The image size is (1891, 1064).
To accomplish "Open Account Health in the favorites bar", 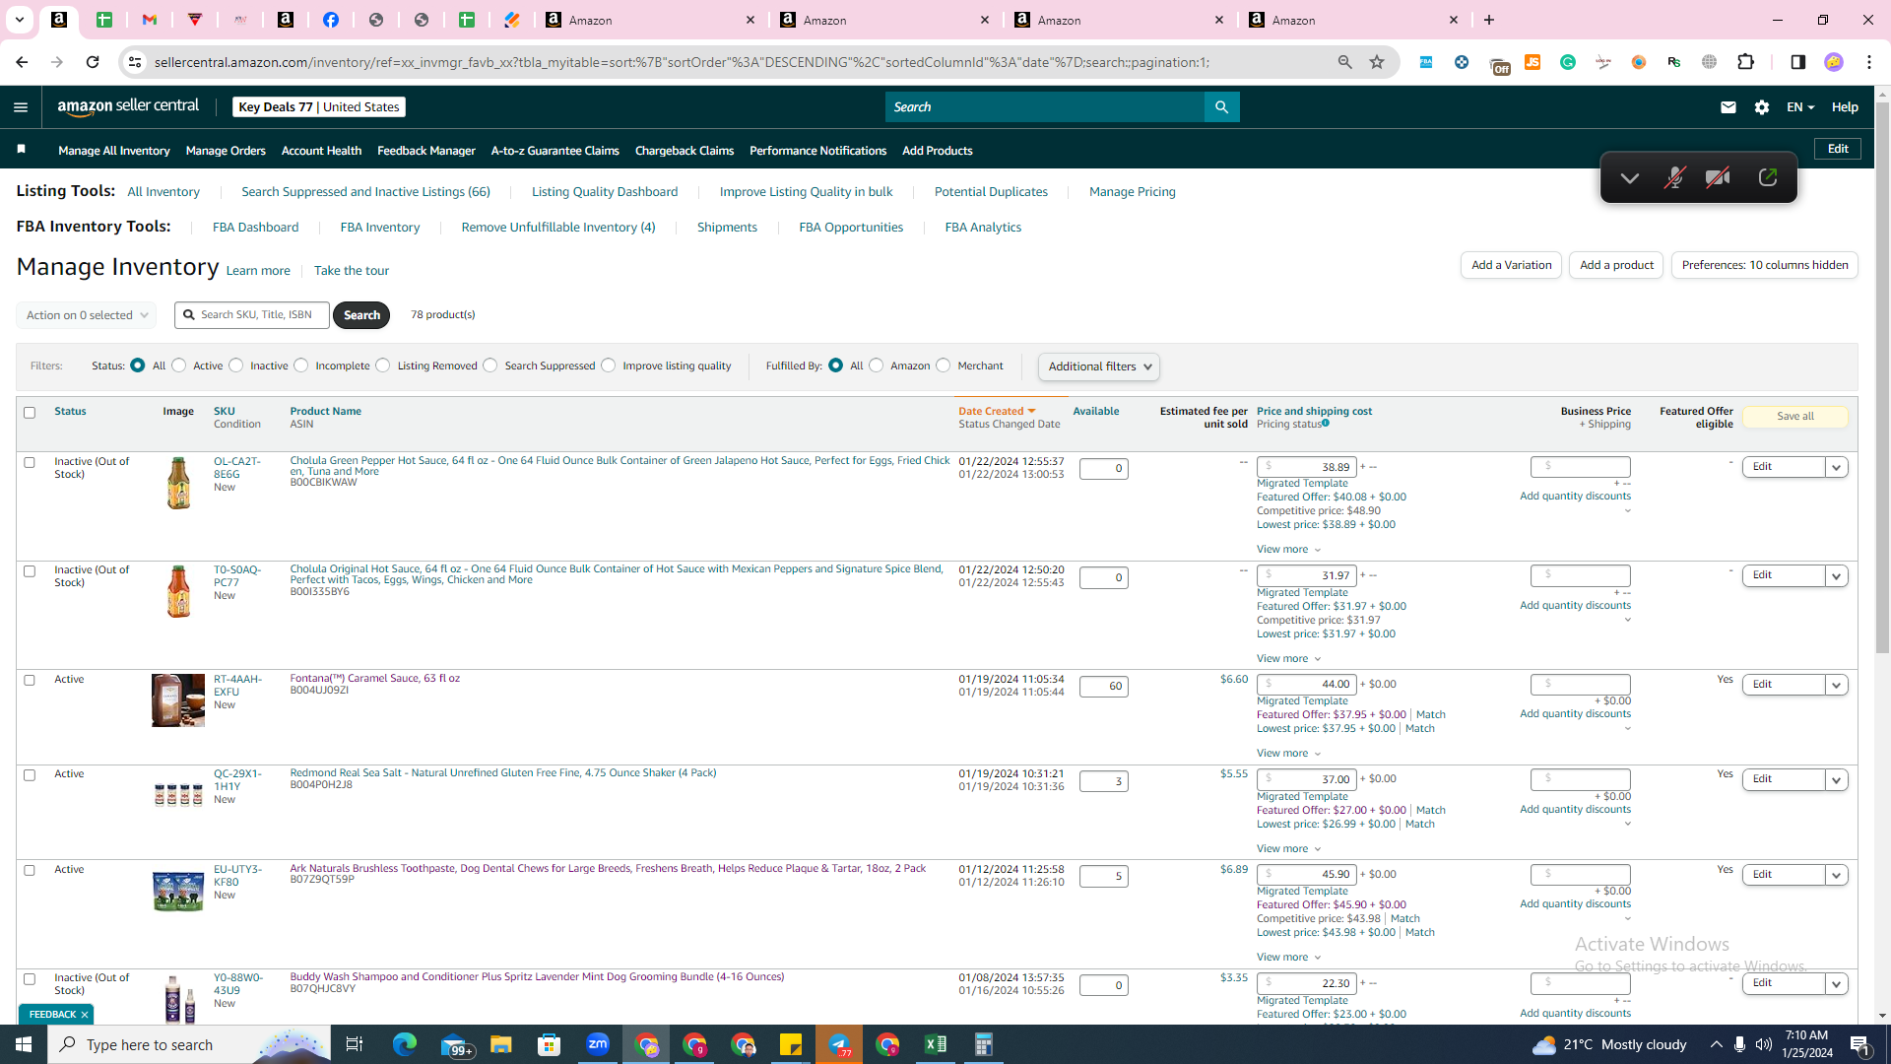I will [x=321, y=151].
